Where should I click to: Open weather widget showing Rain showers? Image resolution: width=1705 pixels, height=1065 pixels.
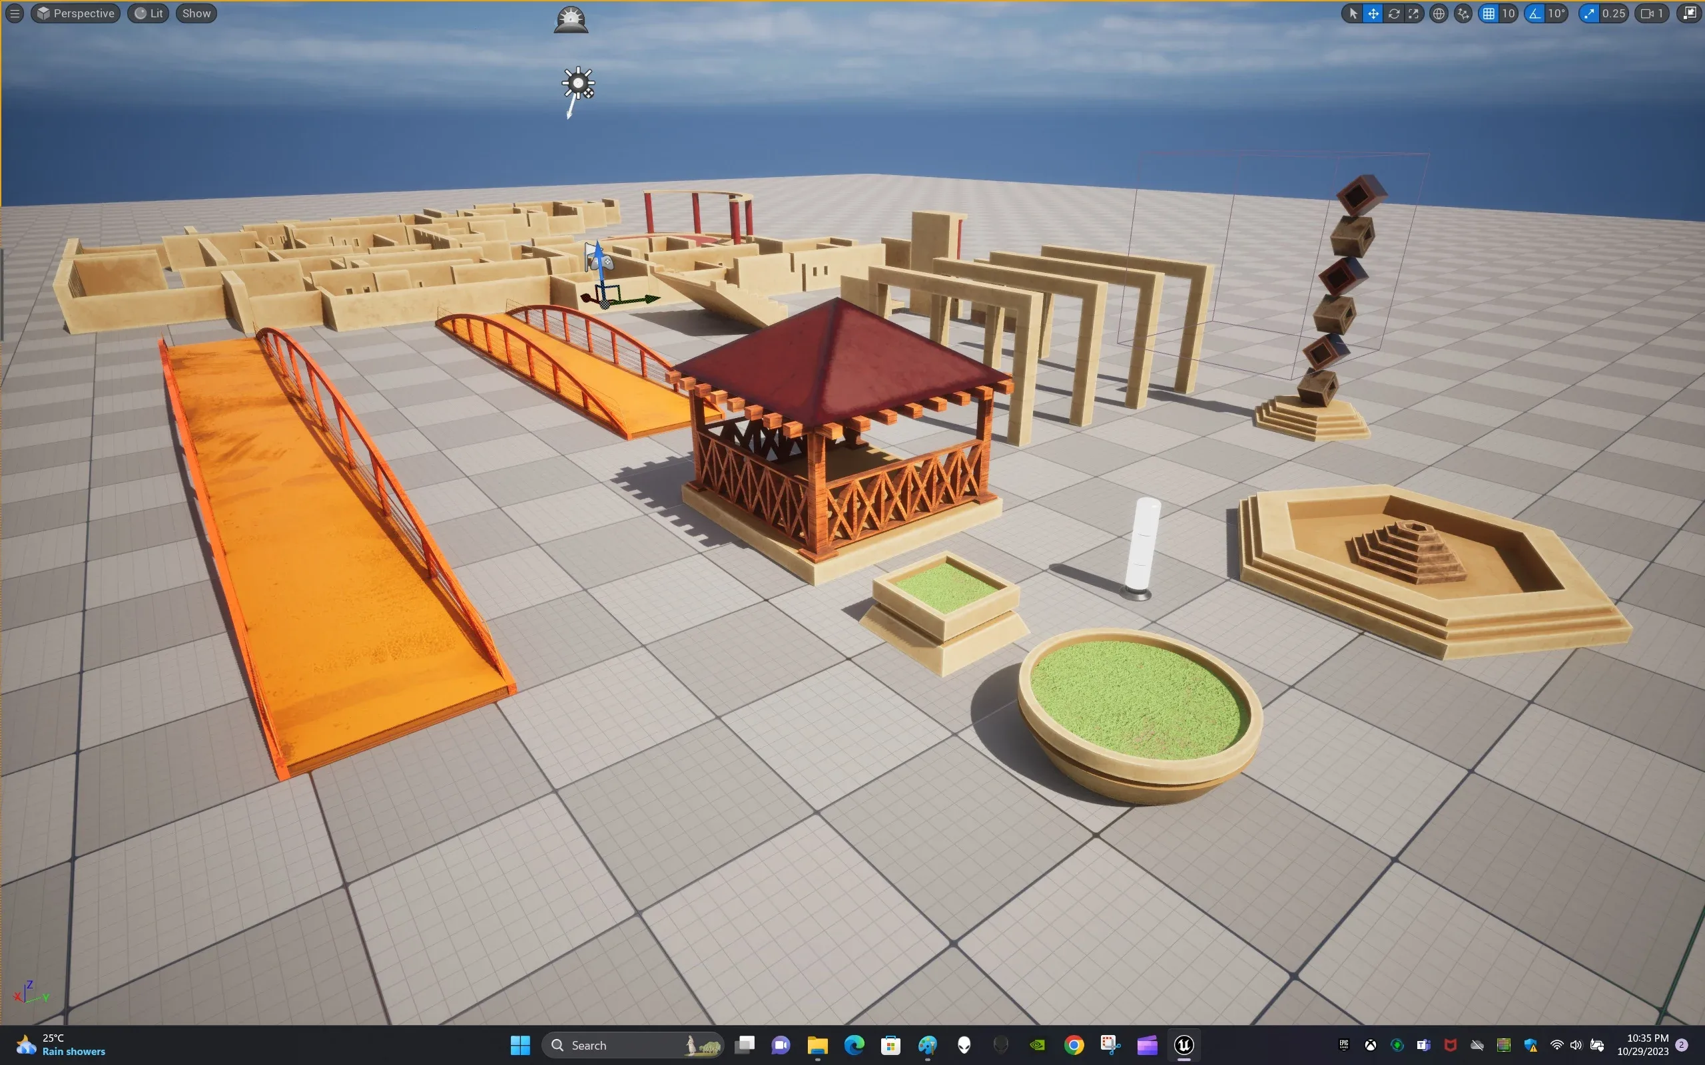[61, 1045]
